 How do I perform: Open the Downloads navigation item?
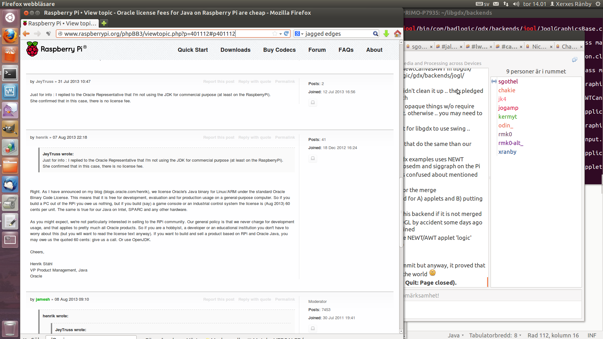pos(235,50)
